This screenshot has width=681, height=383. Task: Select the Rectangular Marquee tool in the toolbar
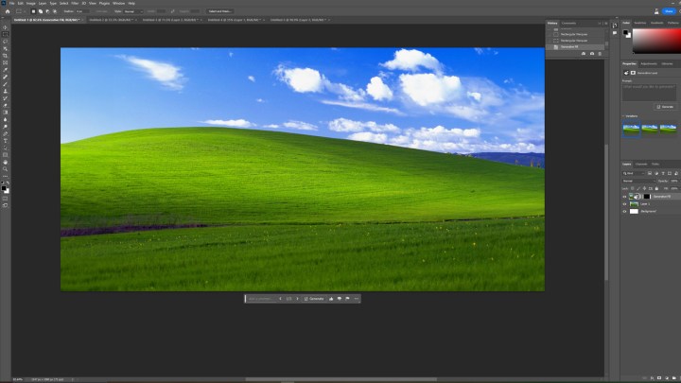[x=6, y=34]
